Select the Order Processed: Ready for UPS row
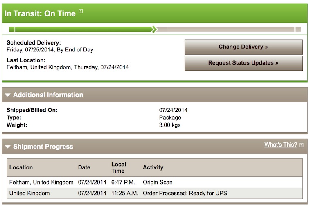 185,193
